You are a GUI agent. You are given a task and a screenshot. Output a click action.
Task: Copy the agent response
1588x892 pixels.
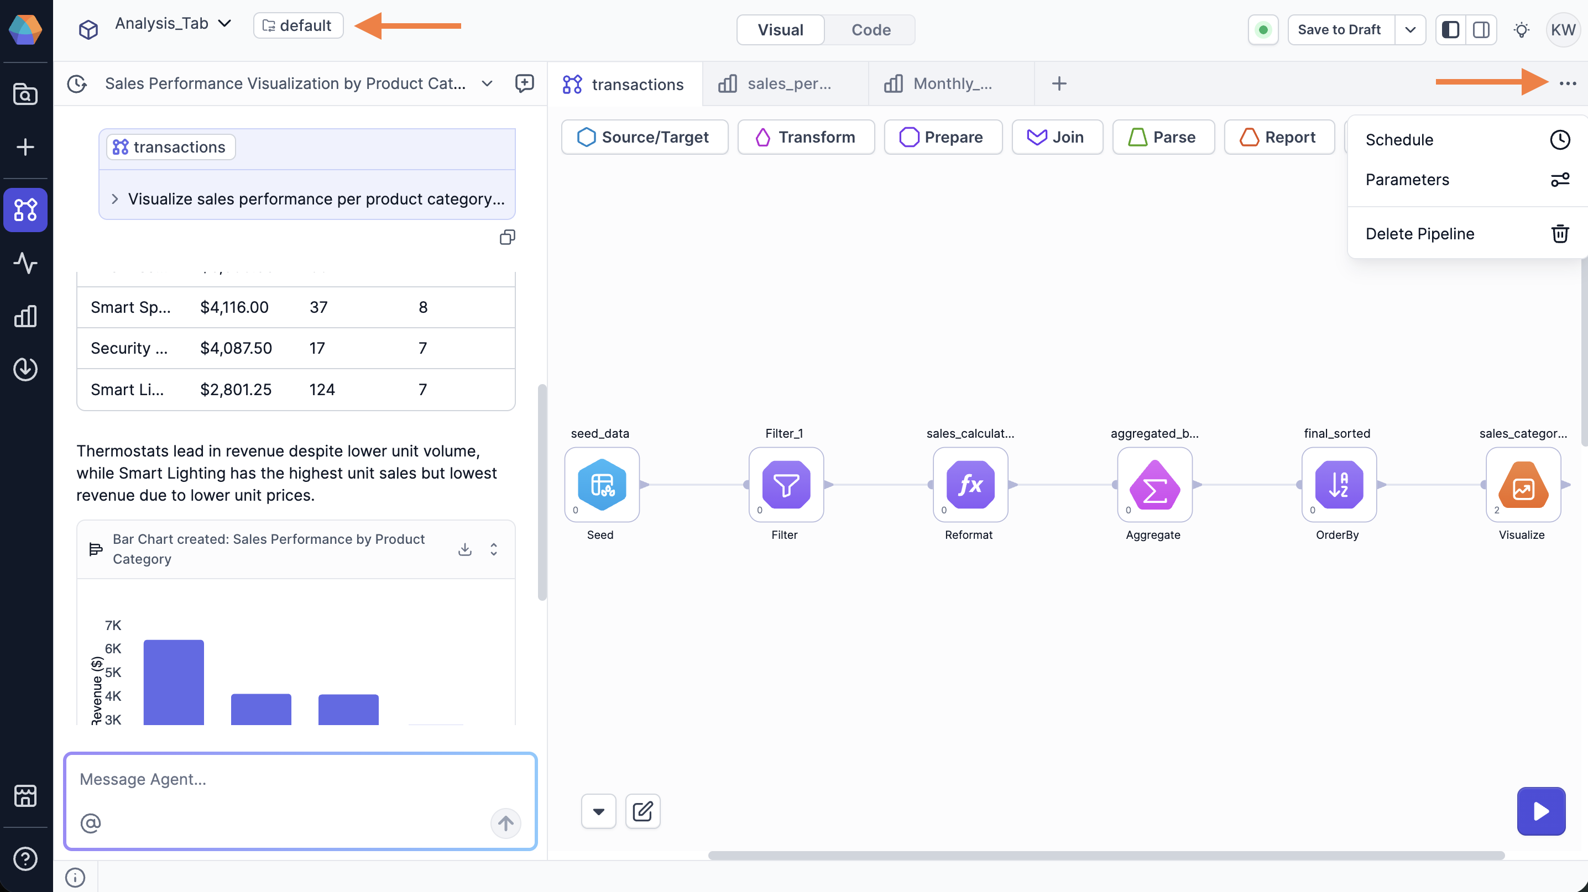(508, 237)
